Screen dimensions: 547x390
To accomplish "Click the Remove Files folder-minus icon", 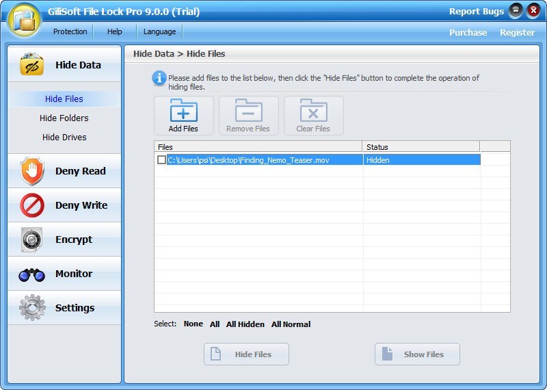I will coord(248,110).
